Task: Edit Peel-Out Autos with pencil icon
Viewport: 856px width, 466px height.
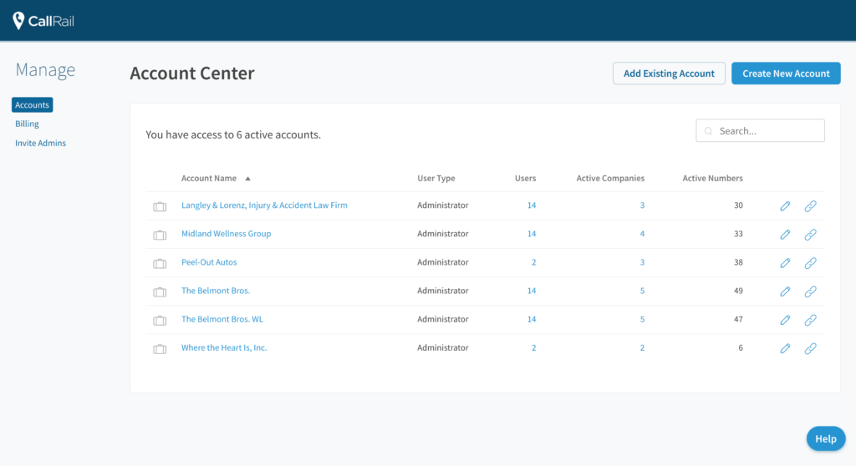Action: (785, 262)
